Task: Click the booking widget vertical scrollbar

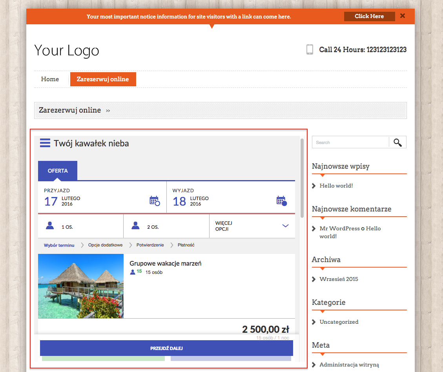Action: click(x=302, y=178)
